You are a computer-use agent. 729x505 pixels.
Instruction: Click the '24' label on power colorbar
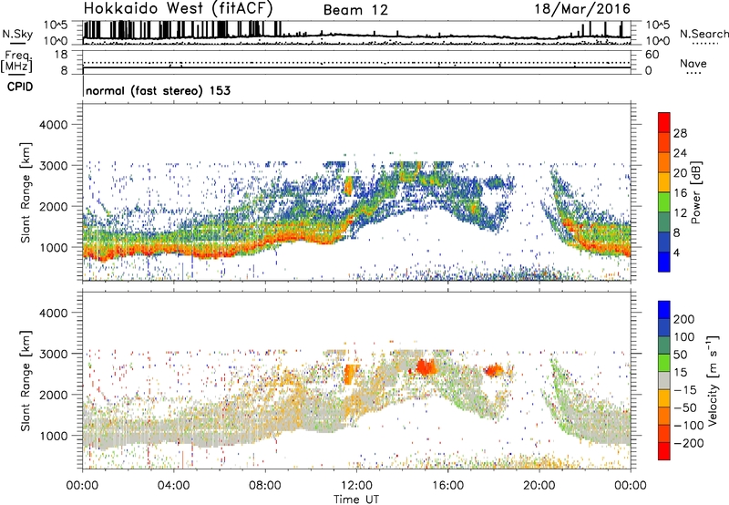tap(680, 153)
